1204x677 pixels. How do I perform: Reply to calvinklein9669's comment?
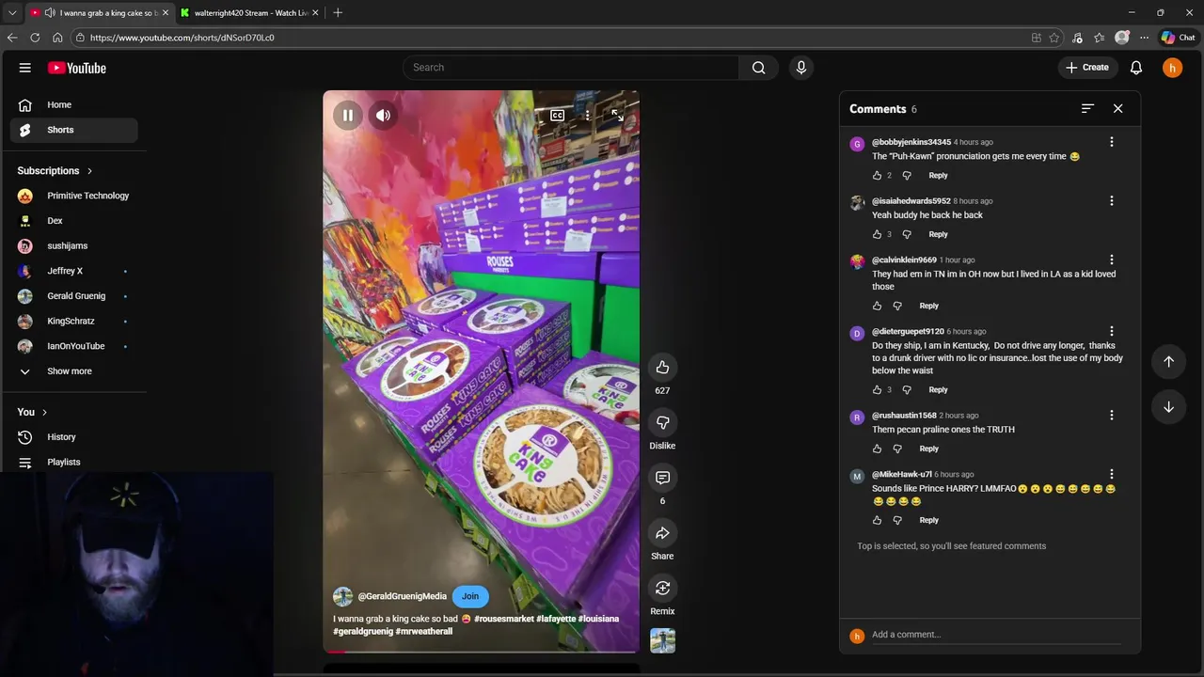pyautogui.click(x=928, y=306)
